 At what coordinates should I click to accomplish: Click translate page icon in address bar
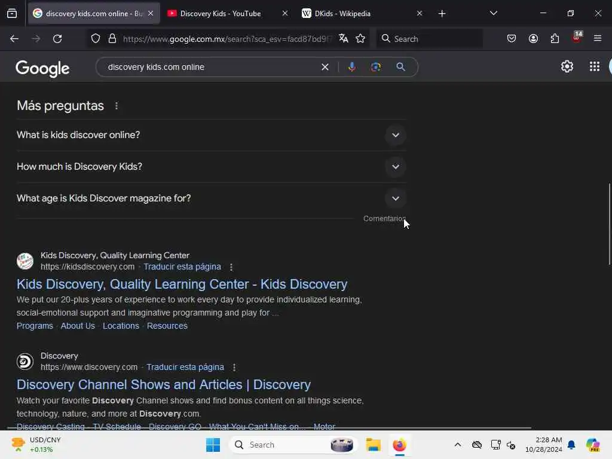(344, 38)
